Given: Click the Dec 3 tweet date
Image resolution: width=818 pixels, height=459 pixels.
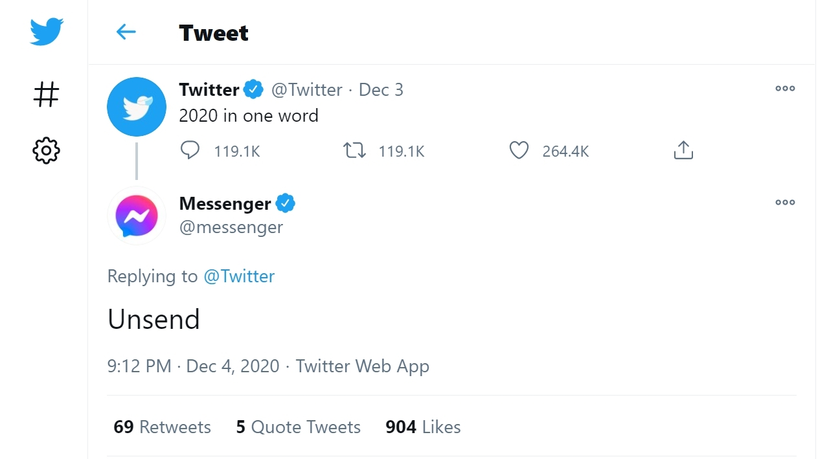Looking at the screenshot, I should click(381, 90).
